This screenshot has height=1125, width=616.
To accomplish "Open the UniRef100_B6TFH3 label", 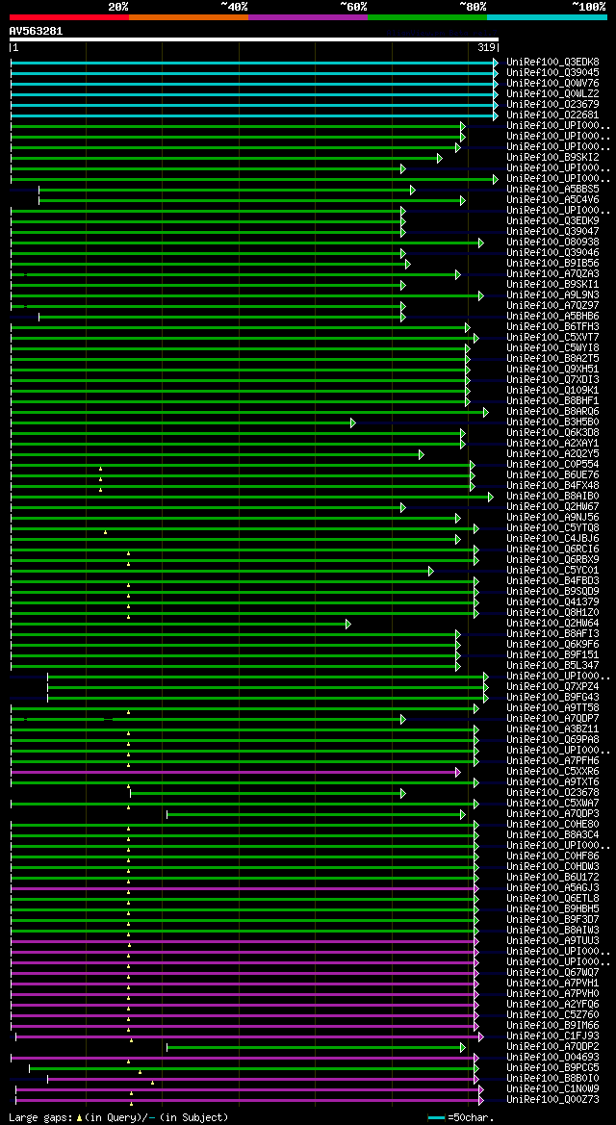I will click(x=552, y=327).
